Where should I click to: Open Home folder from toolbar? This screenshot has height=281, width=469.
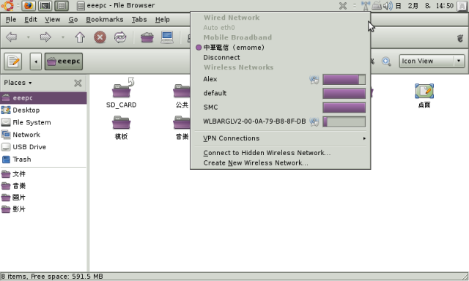tap(147, 37)
